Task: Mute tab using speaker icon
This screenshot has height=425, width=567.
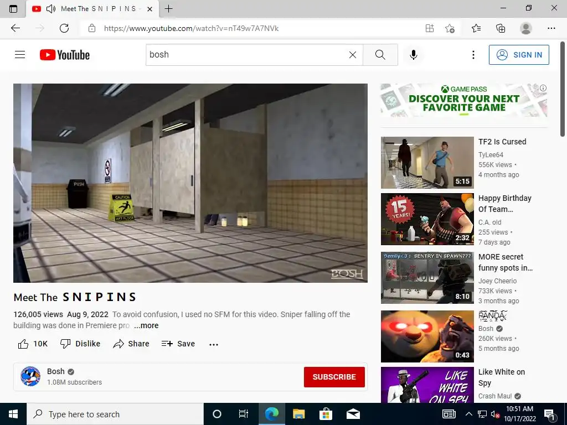Action: [51, 9]
